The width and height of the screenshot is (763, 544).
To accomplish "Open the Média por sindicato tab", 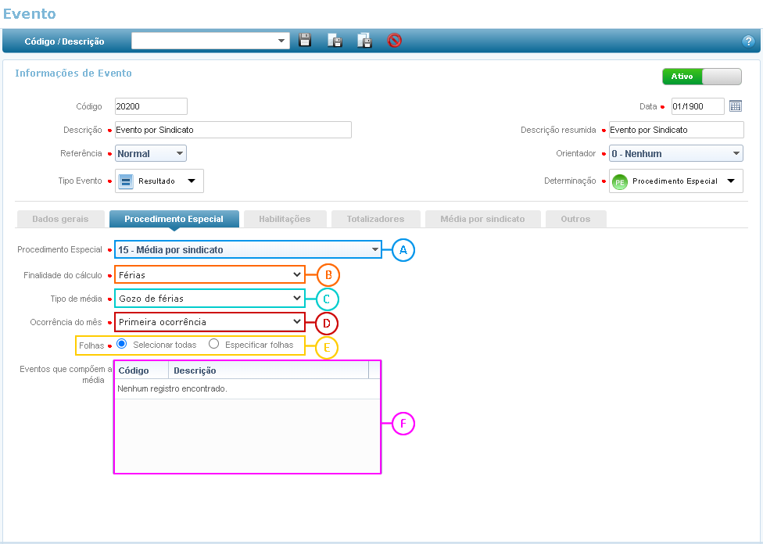I will pyautogui.click(x=482, y=219).
